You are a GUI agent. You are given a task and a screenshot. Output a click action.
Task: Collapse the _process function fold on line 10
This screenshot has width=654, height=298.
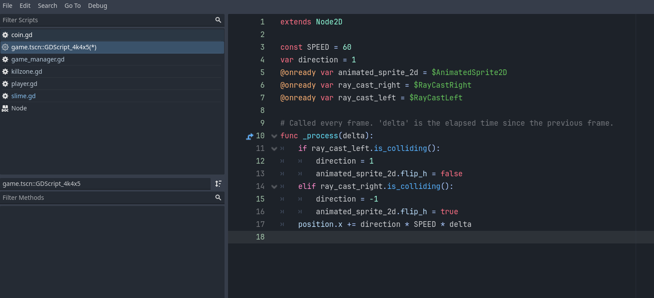[x=274, y=136]
